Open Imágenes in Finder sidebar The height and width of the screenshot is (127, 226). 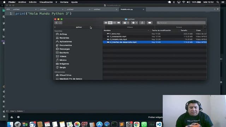[x=63, y=64]
